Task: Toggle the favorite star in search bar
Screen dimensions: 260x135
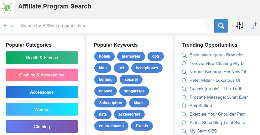Action: [x=207, y=26]
